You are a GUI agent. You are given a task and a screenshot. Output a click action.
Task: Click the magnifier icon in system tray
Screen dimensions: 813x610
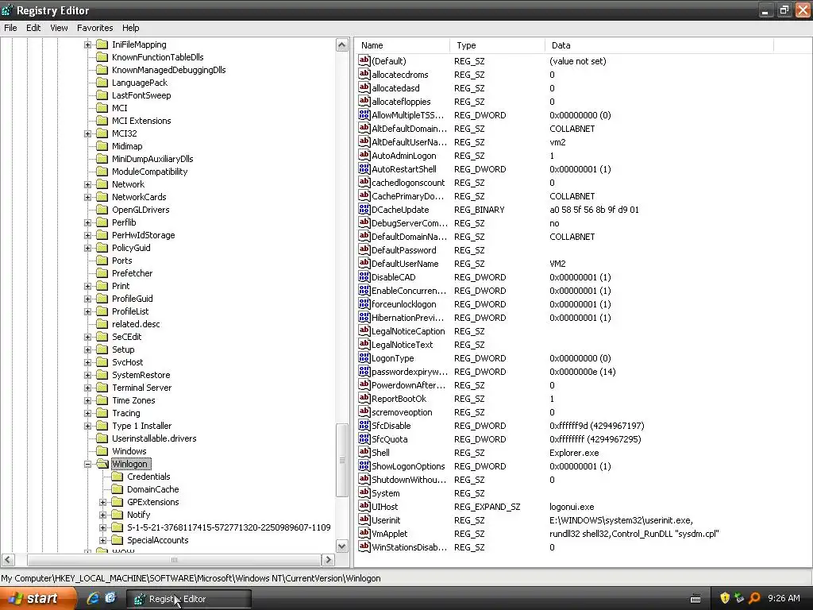click(754, 598)
